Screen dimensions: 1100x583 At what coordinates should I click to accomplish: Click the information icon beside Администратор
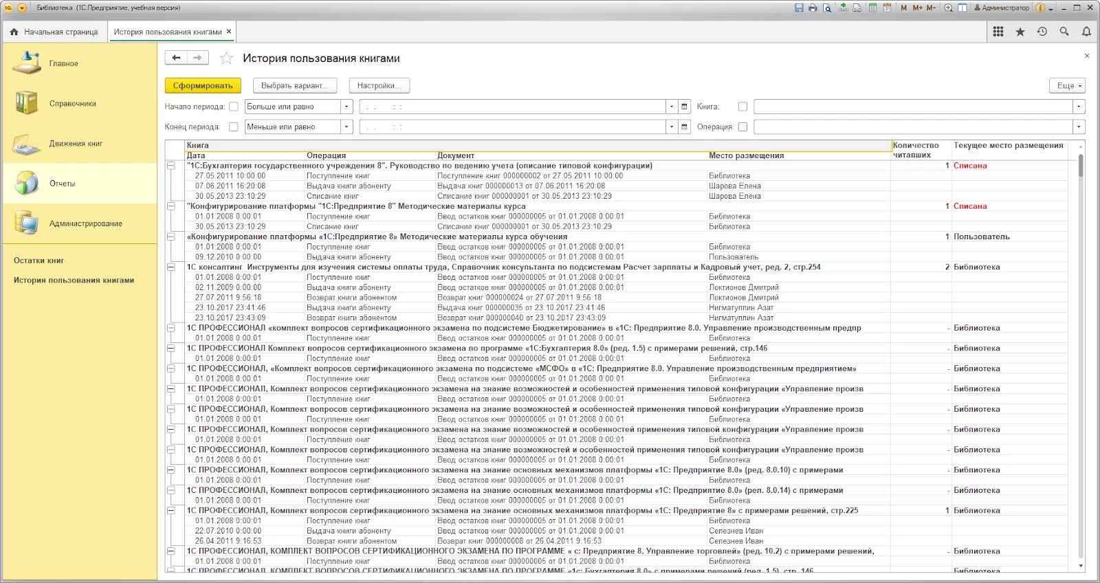pos(1040,8)
